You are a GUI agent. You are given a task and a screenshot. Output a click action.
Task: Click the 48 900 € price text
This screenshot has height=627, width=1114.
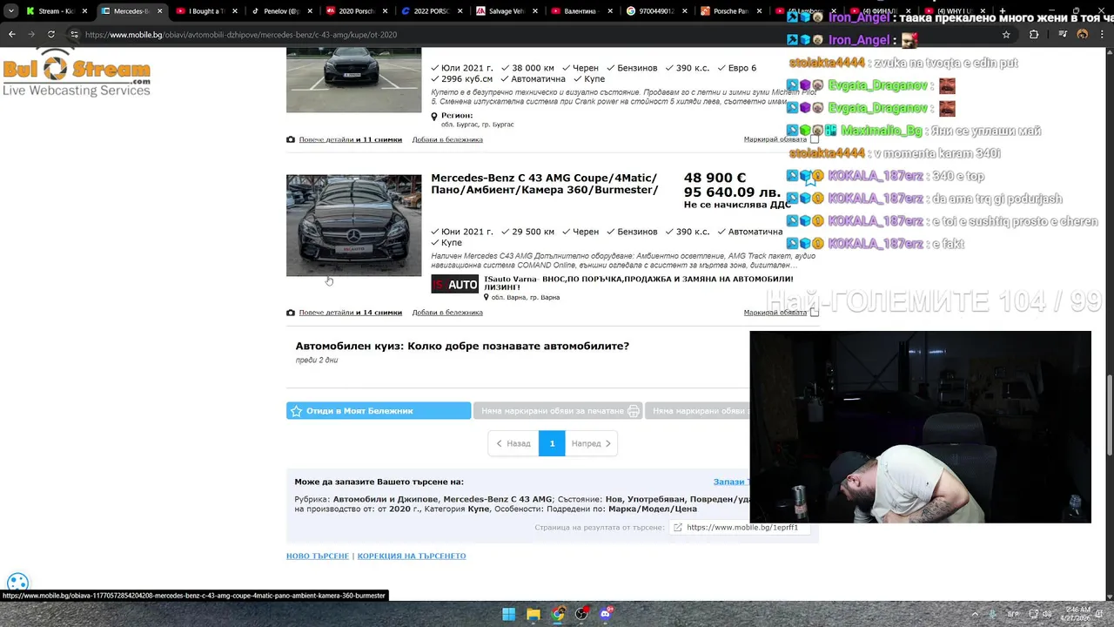click(x=715, y=178)
